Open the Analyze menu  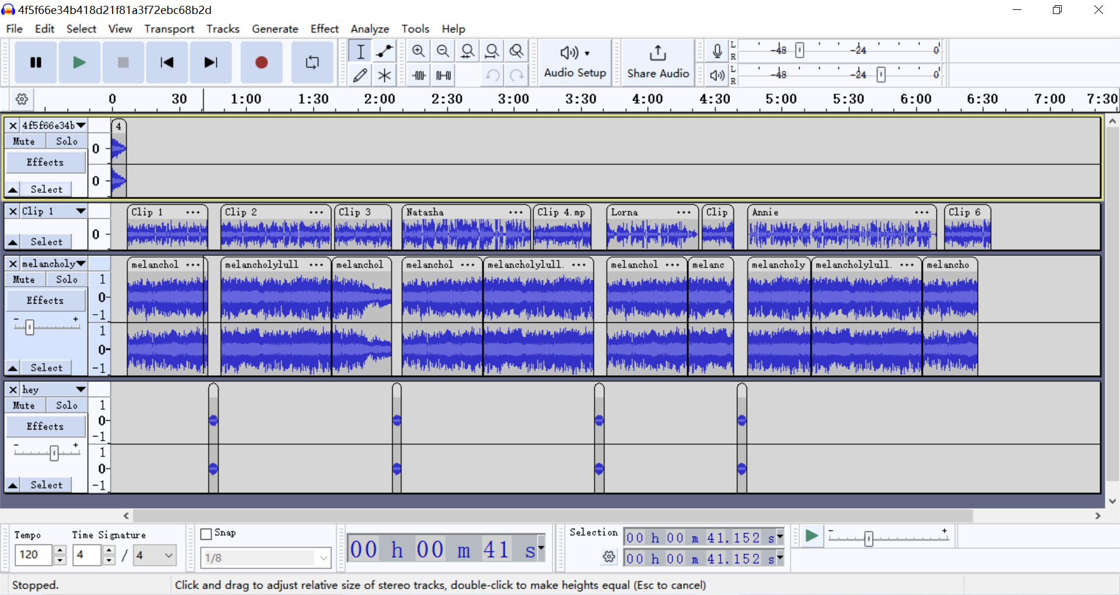tap(370, 29)
